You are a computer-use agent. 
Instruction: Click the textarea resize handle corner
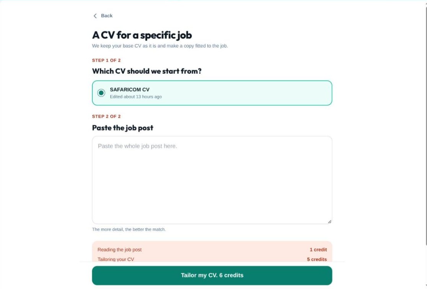[329, 222]
